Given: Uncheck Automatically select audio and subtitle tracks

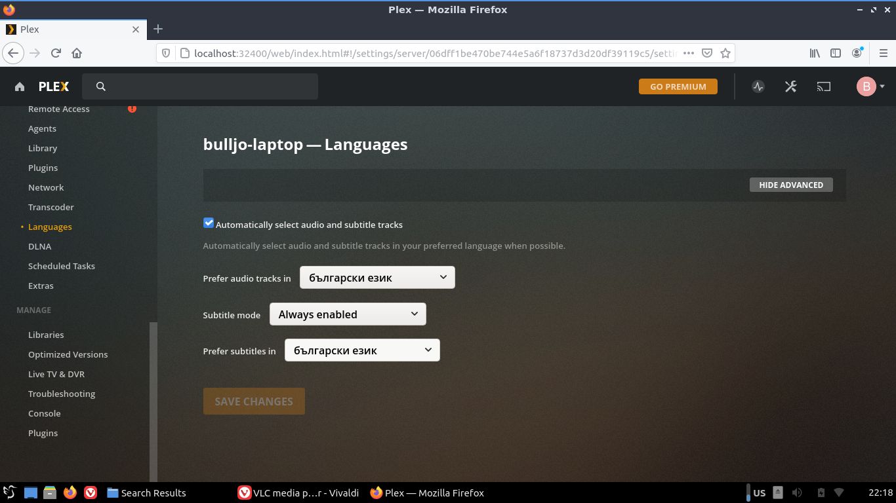Looking at the screenshot, I should coord(209,223).
